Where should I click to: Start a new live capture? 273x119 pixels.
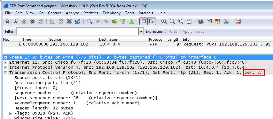click(x=24, y=22)
